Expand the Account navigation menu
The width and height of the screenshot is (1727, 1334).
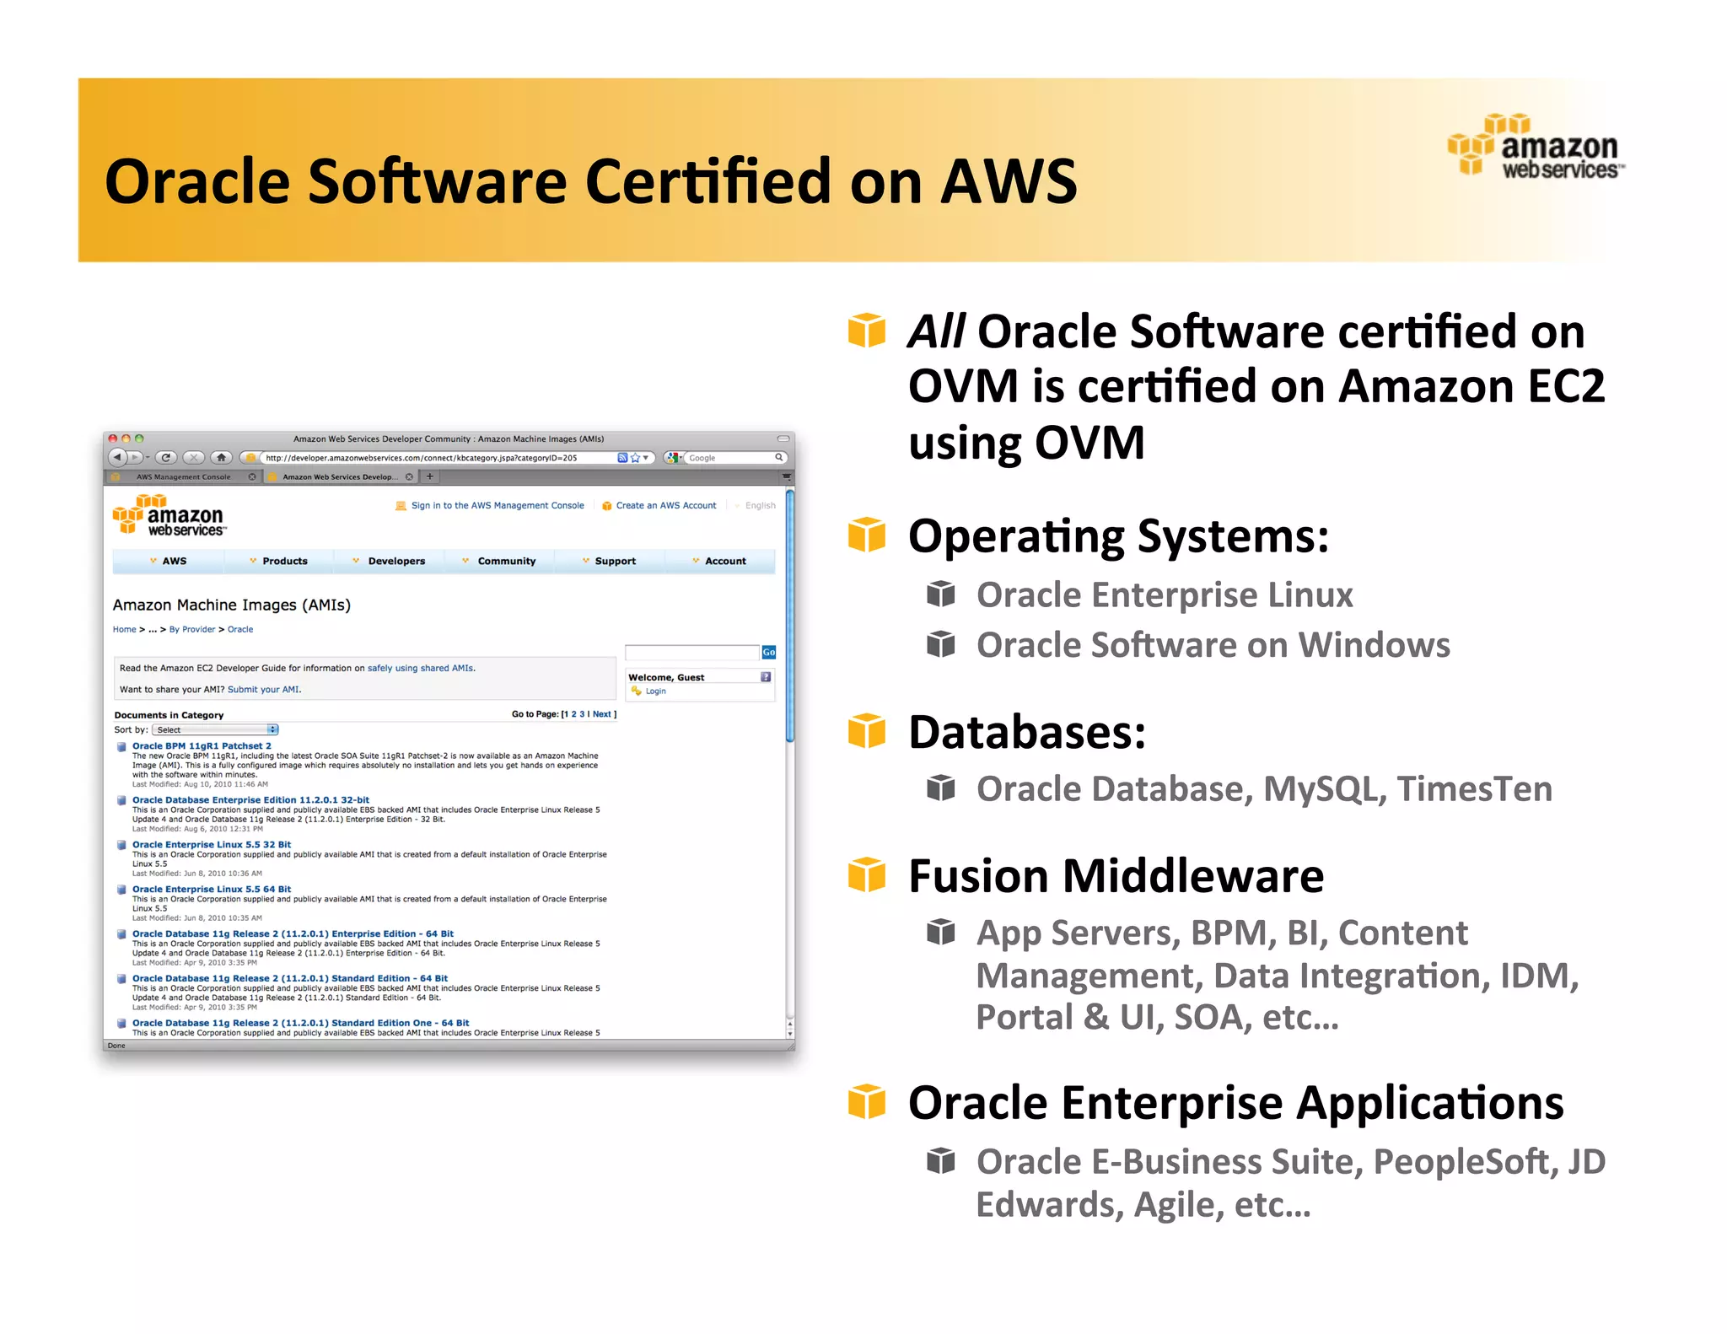point(719,561)
